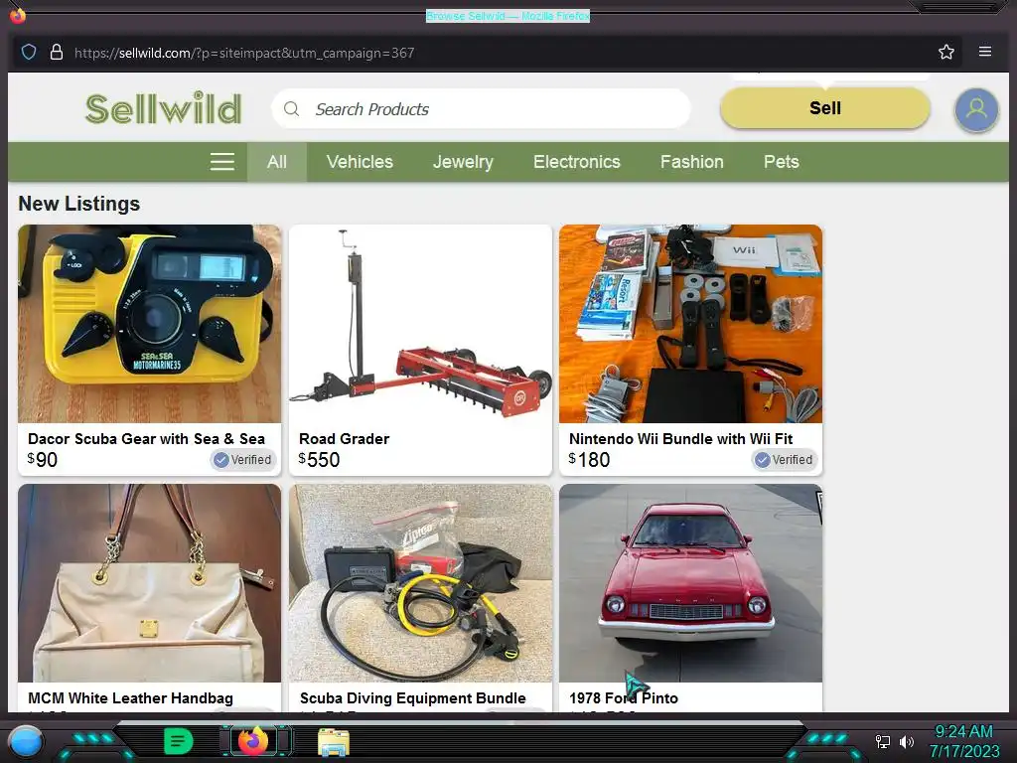This screenshot has height=763, width=1017.
Task: Open the category hamburger menu in green bar
Action: 221,162
